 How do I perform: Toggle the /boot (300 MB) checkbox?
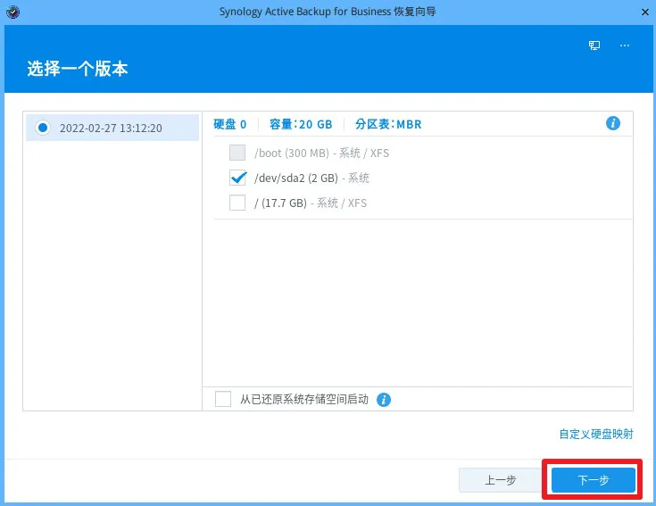[x=237, y=153]
